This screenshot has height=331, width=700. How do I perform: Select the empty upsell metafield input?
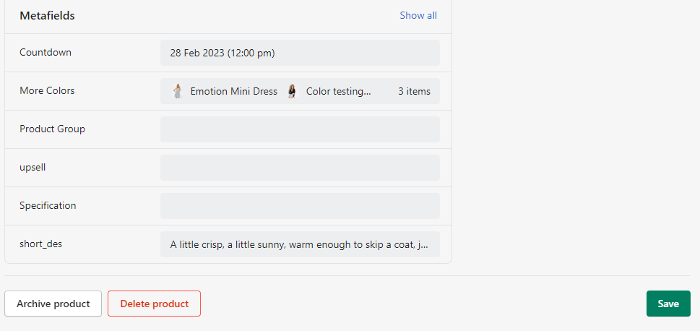[x=300, y=168]
